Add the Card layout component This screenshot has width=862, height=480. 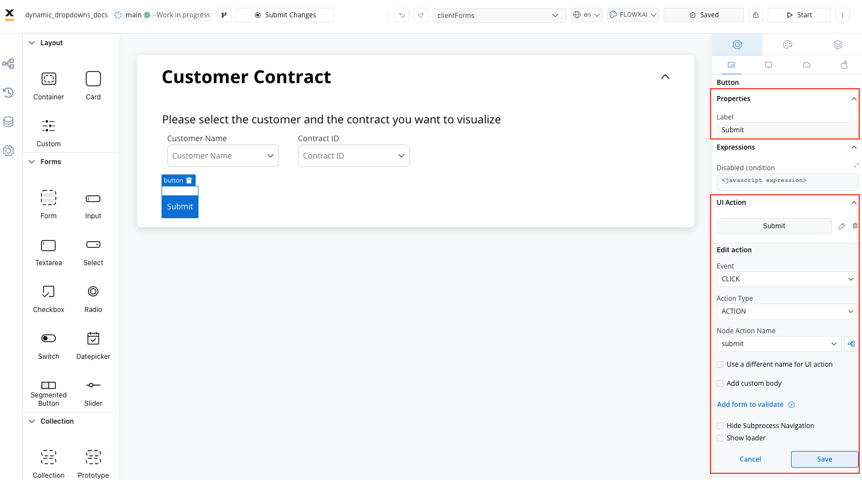click(x=93, y=85)
